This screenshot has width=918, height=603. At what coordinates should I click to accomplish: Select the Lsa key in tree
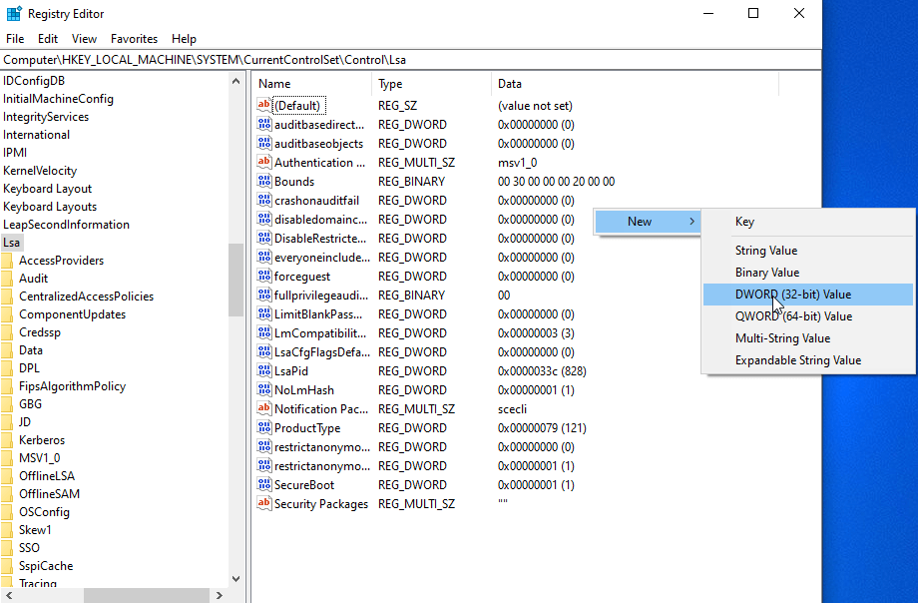click(x=12, y=243)
